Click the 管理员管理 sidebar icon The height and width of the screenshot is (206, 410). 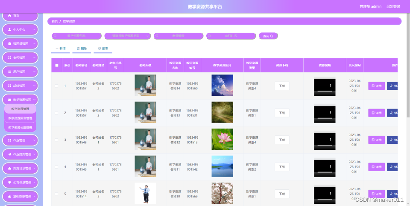click(10, 44)
